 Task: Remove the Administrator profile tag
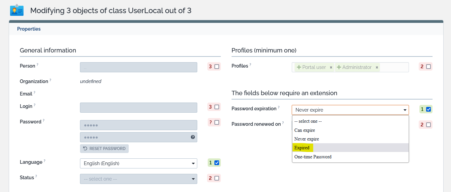[x=377, y=68]
